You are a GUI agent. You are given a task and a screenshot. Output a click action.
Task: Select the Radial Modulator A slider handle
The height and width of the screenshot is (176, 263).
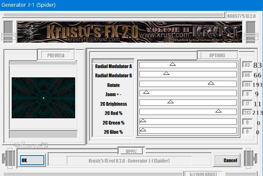pyautogui.click(x=172, y=64)
